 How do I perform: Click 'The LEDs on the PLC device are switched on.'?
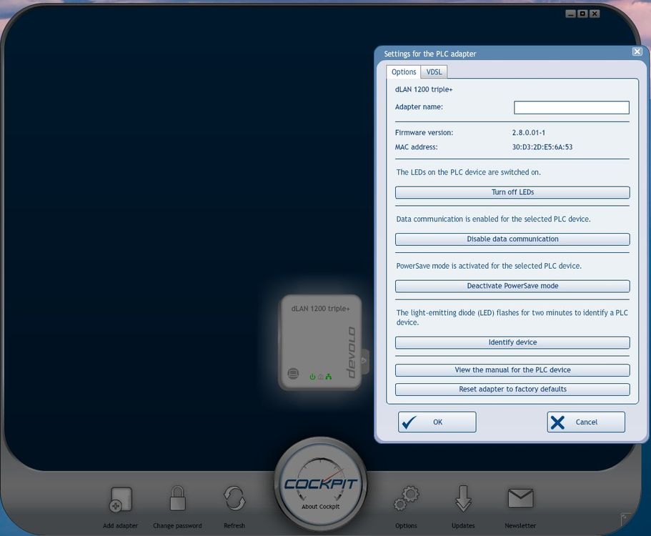(x=468, y=172)
